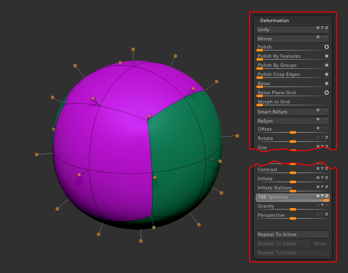Screen dimensions: 348x273
Task: Click the center point on the sphere
Action: coord(149,116)
